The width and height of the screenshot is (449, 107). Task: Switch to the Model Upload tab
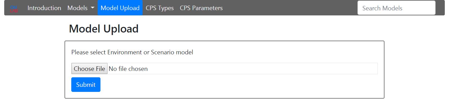120,8
